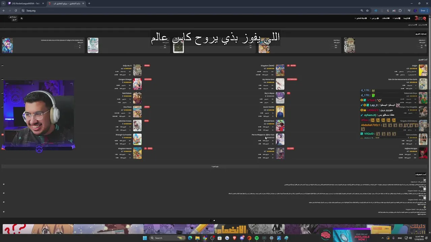Show hidden system tray icons chevron
The height and width of the screenshot is (242, 431).
[x=383, y=238]
